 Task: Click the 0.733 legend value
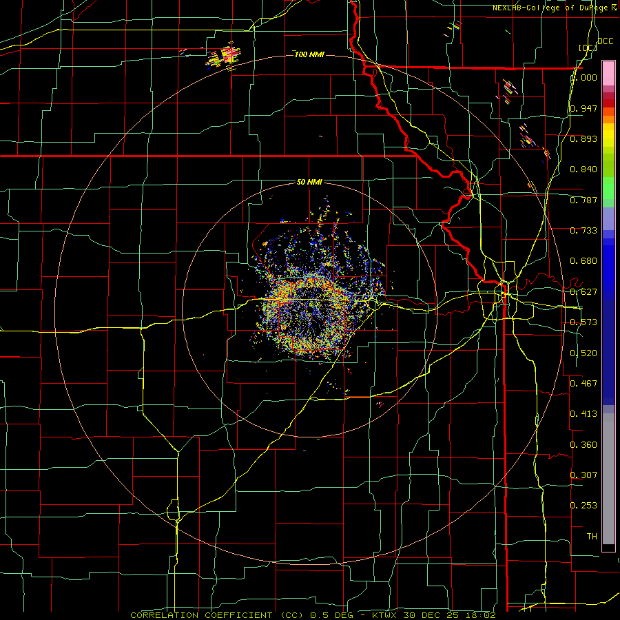[x=583, y=231]
